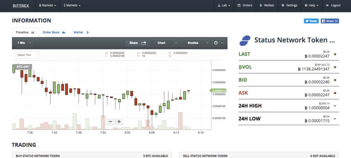Click the BUY STATUS NETWORK TOKEN header
Screen dimensions: 351x158
click(38, 156)
